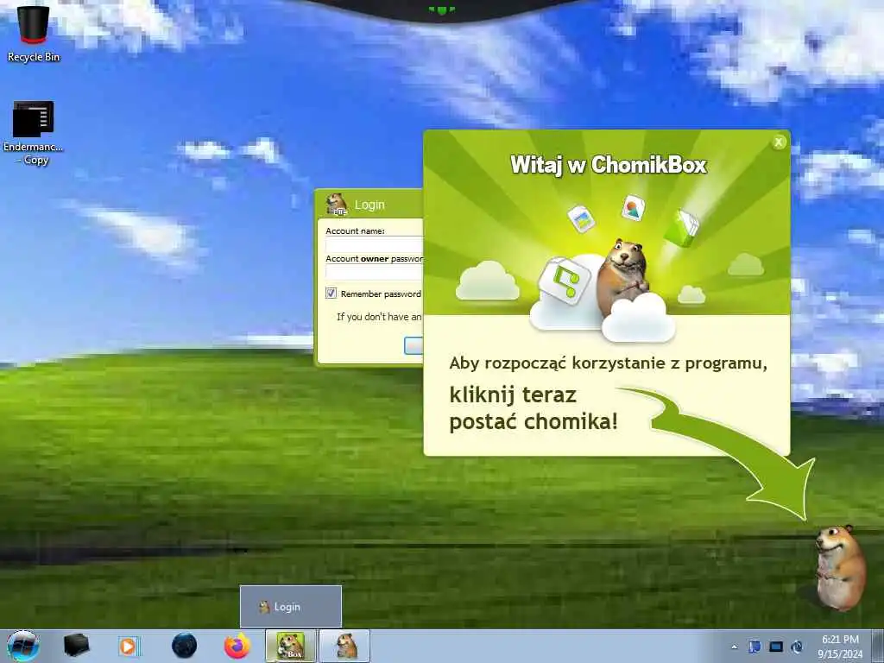Open the Recycle Bin desktop icon
This screenshot has height=663, width=884.
point(34,33)
